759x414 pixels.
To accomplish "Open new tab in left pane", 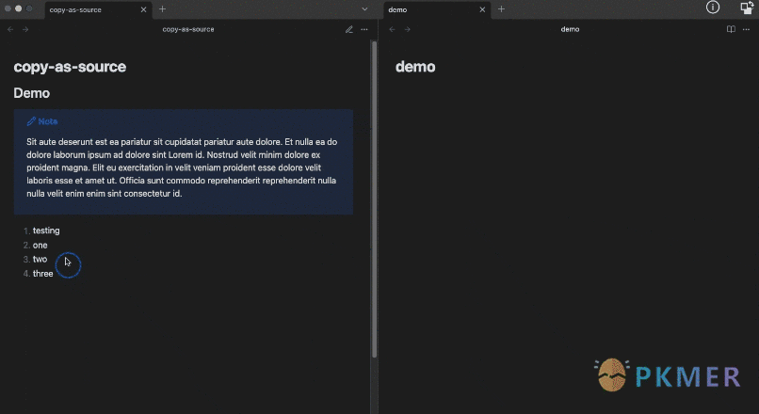I will click(162, 9).
